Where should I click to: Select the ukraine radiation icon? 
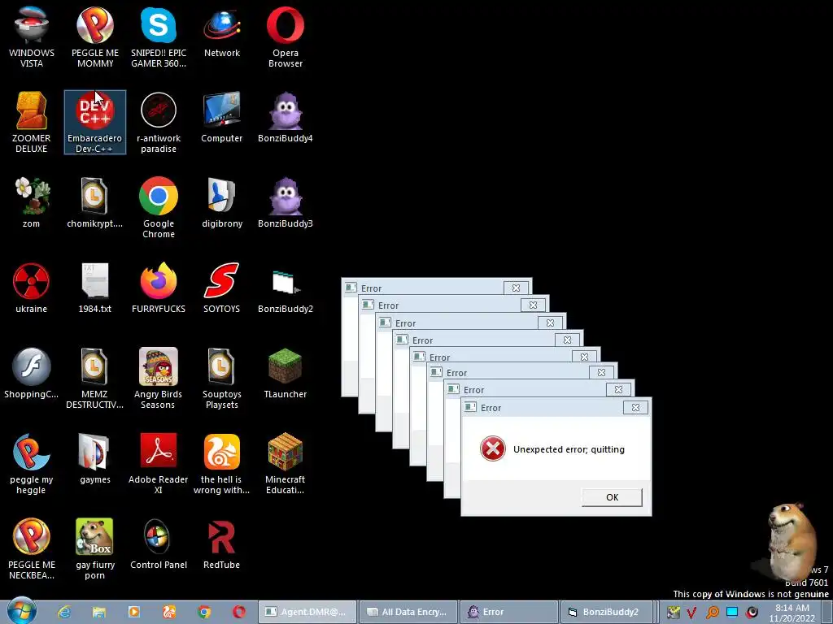[x=32, y=288]
